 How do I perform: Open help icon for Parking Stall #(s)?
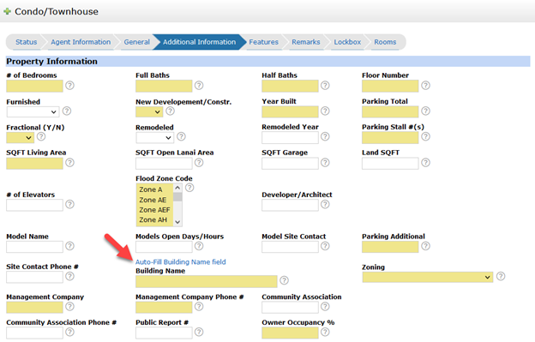425,136
